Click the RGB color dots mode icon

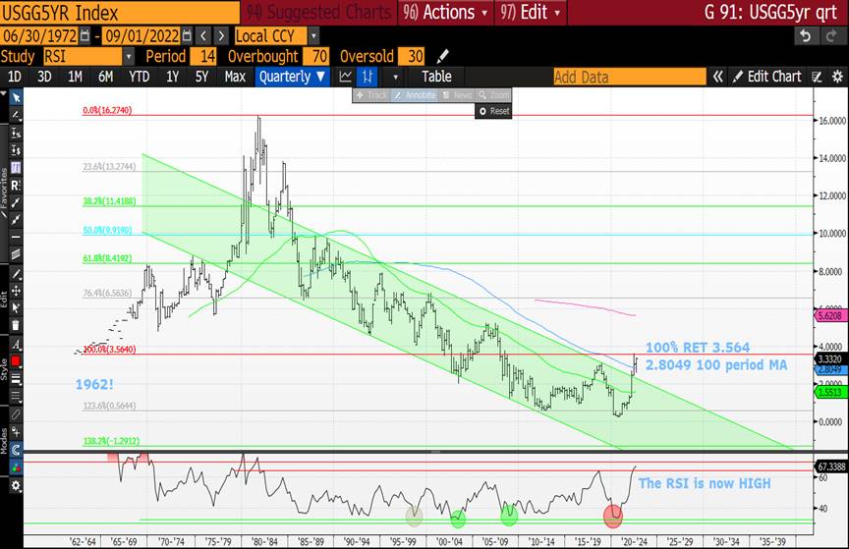[17, 467]
